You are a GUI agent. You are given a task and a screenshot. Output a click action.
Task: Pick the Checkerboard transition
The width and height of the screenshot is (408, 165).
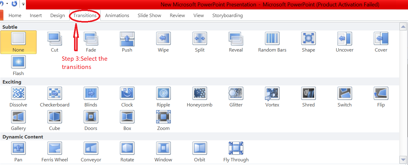55,97
